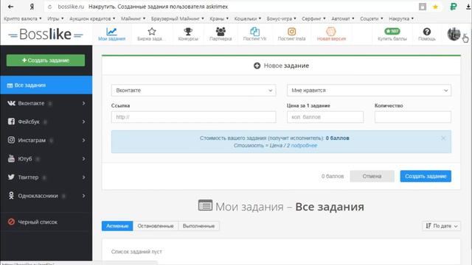Open the Аукцион кредитов bookmarks folder
Image resolution: width=472 pixels, height=265 pixels.
(x=92, y=18)
